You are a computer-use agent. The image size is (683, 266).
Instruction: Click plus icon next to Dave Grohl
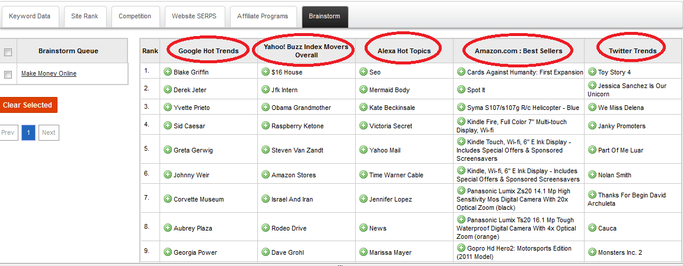click(265, 252)
